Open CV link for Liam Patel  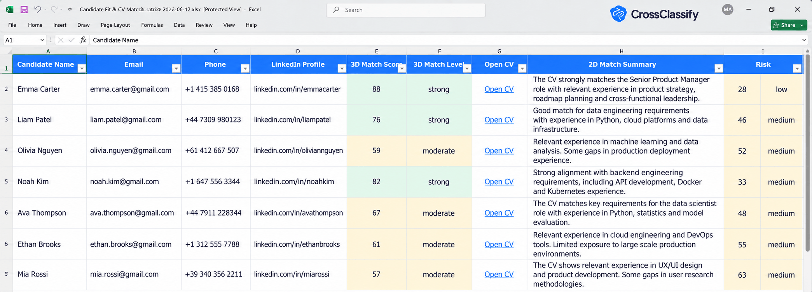click(499, 120)
